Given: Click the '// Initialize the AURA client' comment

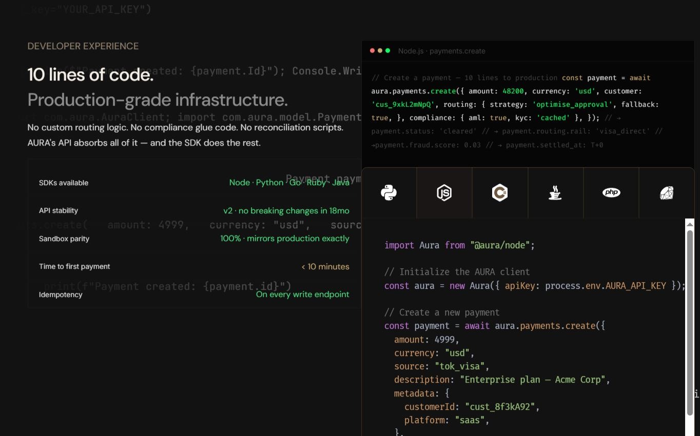Looking at the screenshot, I should pos(457,272).
